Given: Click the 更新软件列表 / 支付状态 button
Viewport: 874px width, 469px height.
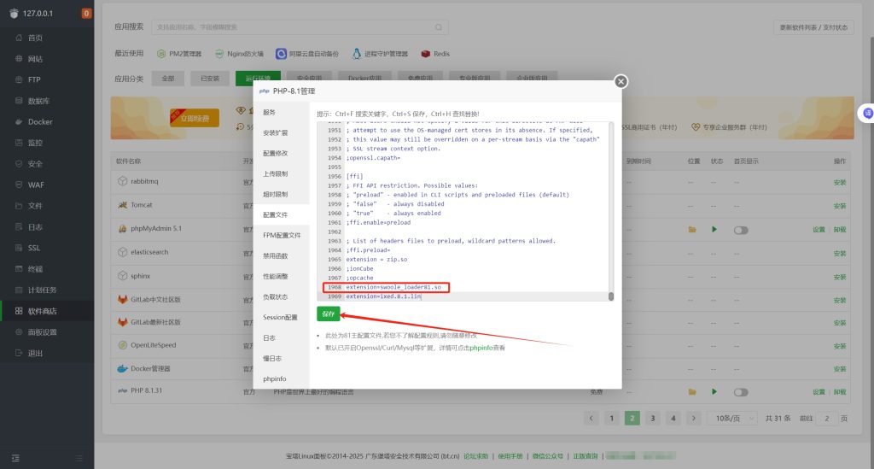Looking at the screenshot, I should (x=813, y=27).
